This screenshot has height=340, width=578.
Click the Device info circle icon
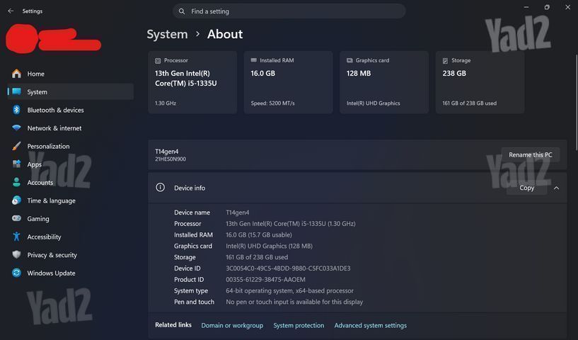pos(161,188)
